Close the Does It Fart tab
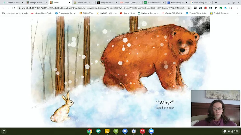This screenshot has width=241, height=135. (x=93, y=3)
